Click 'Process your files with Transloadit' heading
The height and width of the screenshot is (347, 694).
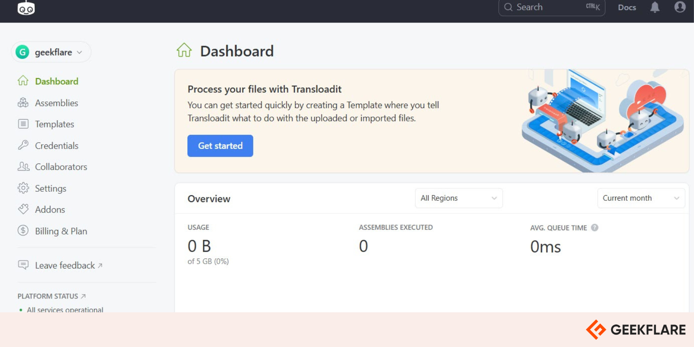[x=265, y=89]
